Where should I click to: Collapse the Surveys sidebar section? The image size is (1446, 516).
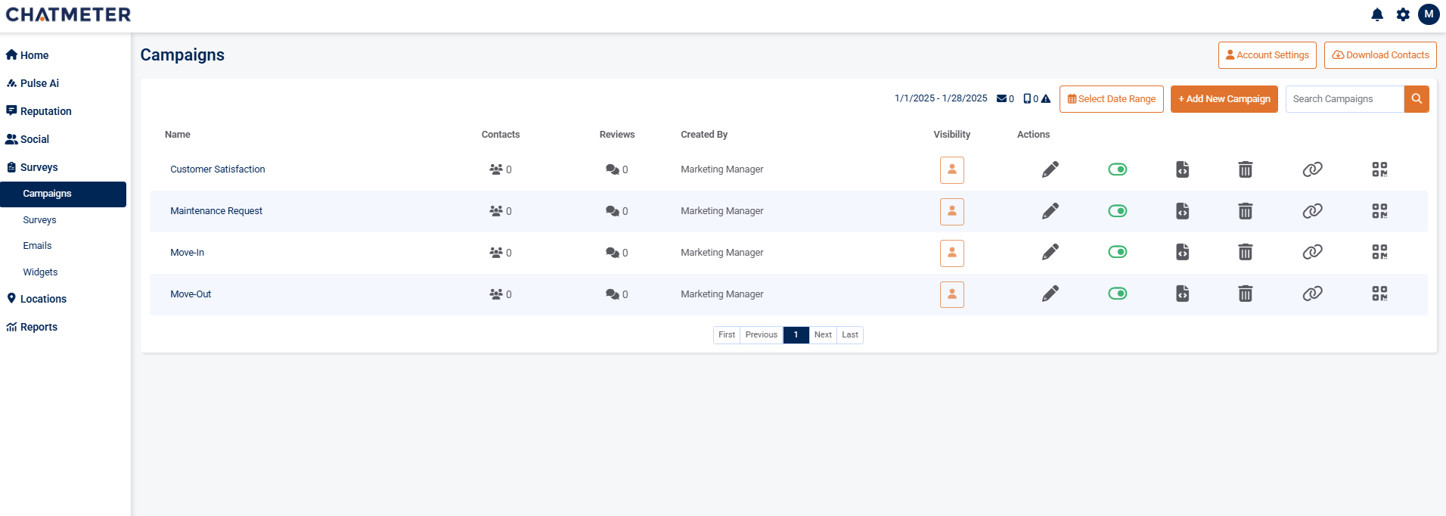tap(39, 167)
